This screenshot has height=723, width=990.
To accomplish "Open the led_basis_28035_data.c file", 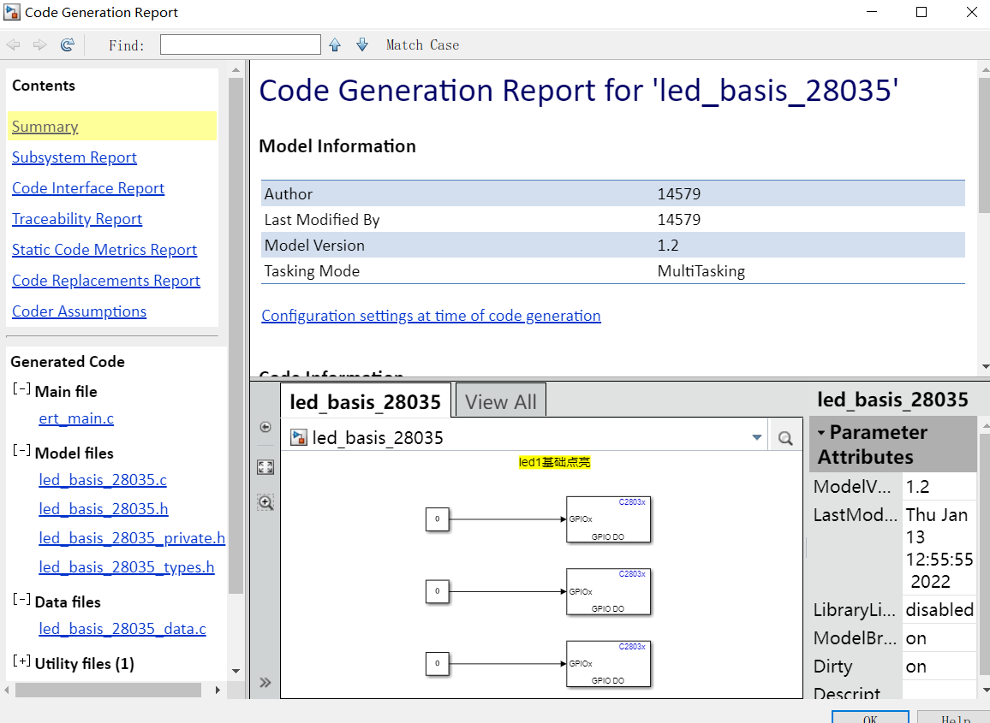I will point(122,629).
